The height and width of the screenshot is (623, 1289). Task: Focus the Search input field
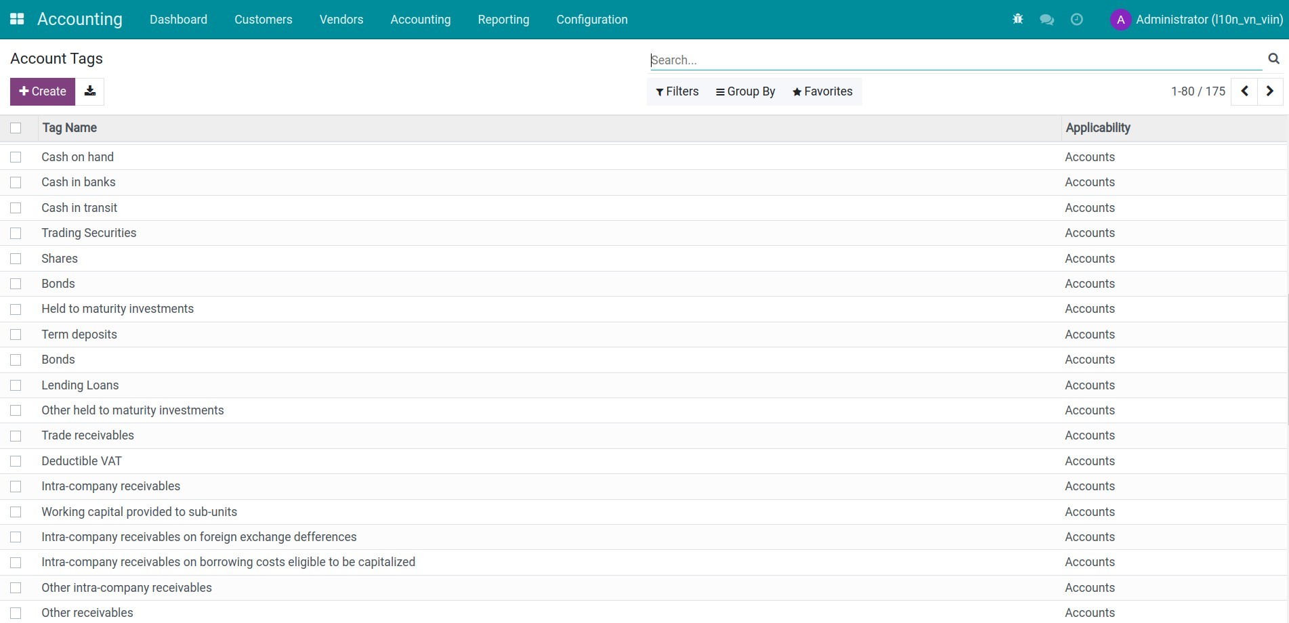click(955, 60)
